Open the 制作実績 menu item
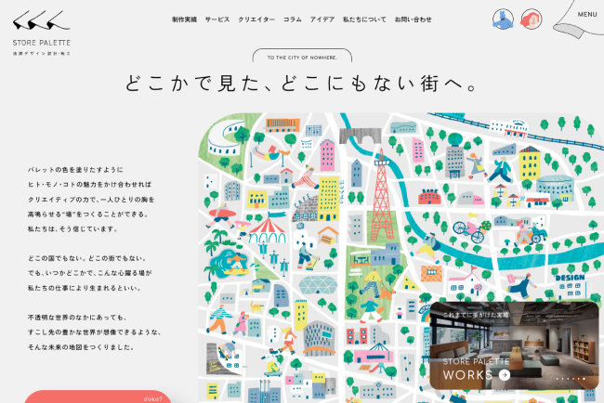604x403 pixels. [184, 19]
